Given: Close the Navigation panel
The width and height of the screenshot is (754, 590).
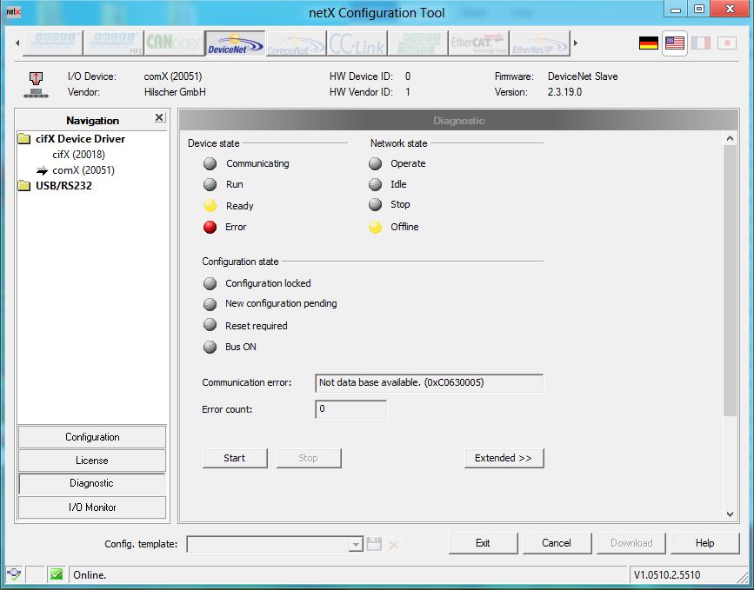Looking at the screenshot, I should (159, 118).
